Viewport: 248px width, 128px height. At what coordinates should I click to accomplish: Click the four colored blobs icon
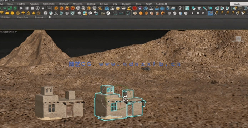85,13
